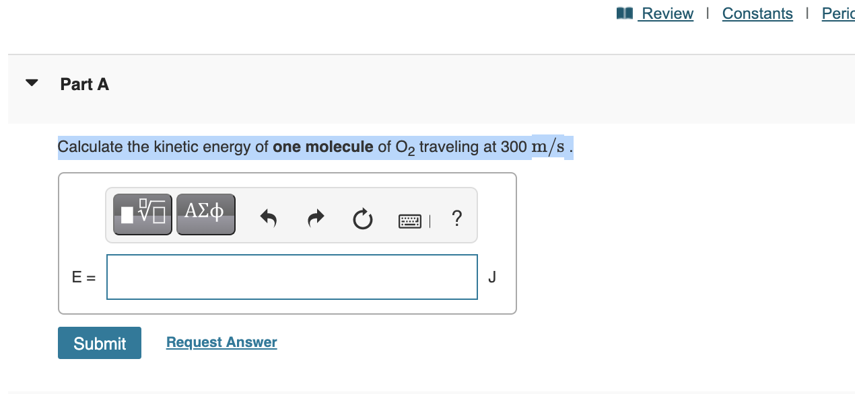Screen dimensions: 855x394
Task: Click the E equals label
Action: (83, 276)
